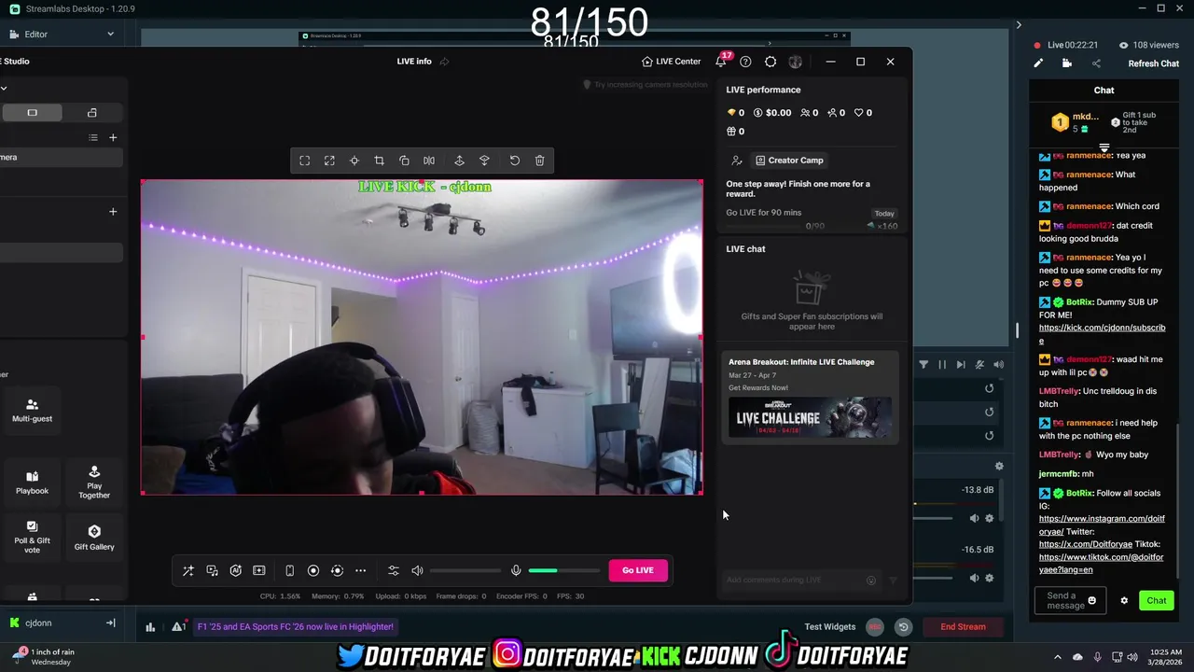
Task: Open Multi-guest feature
Action: pyautogui.click(x=32, y=409)
